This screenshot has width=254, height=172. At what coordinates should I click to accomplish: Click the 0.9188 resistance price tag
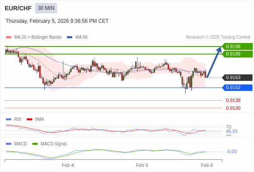237,54
